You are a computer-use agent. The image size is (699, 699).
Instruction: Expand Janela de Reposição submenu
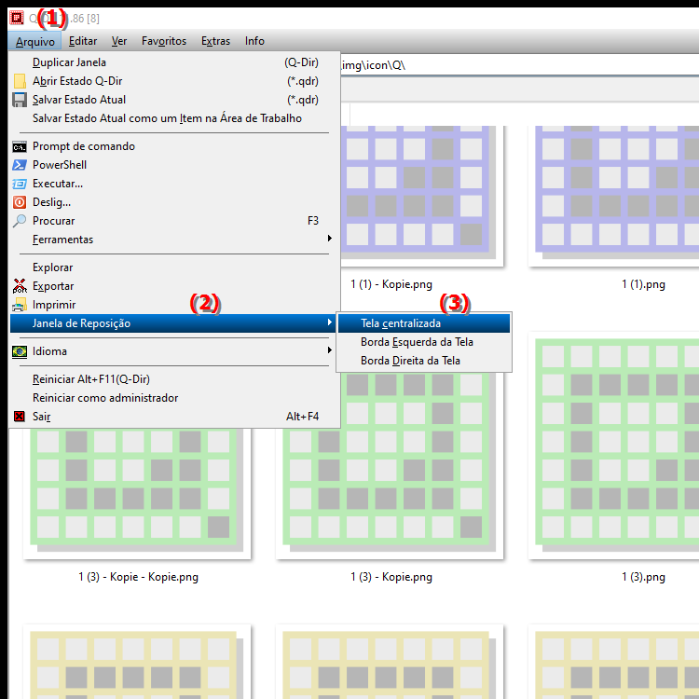173,323
